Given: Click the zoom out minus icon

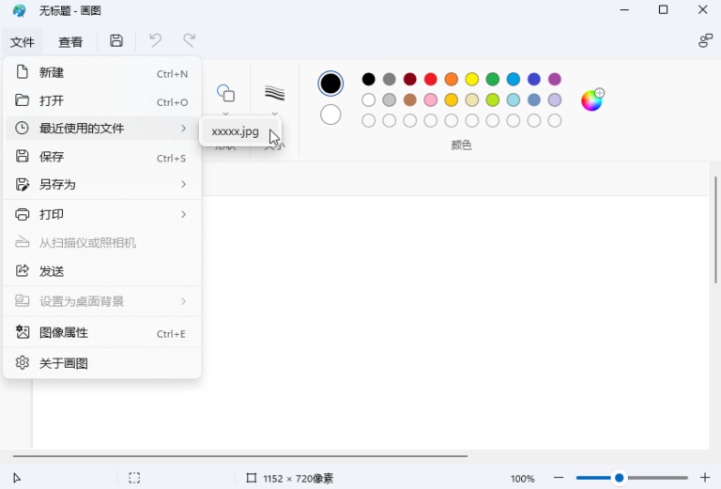Looking at the screenshot, I should pos(559,478).
